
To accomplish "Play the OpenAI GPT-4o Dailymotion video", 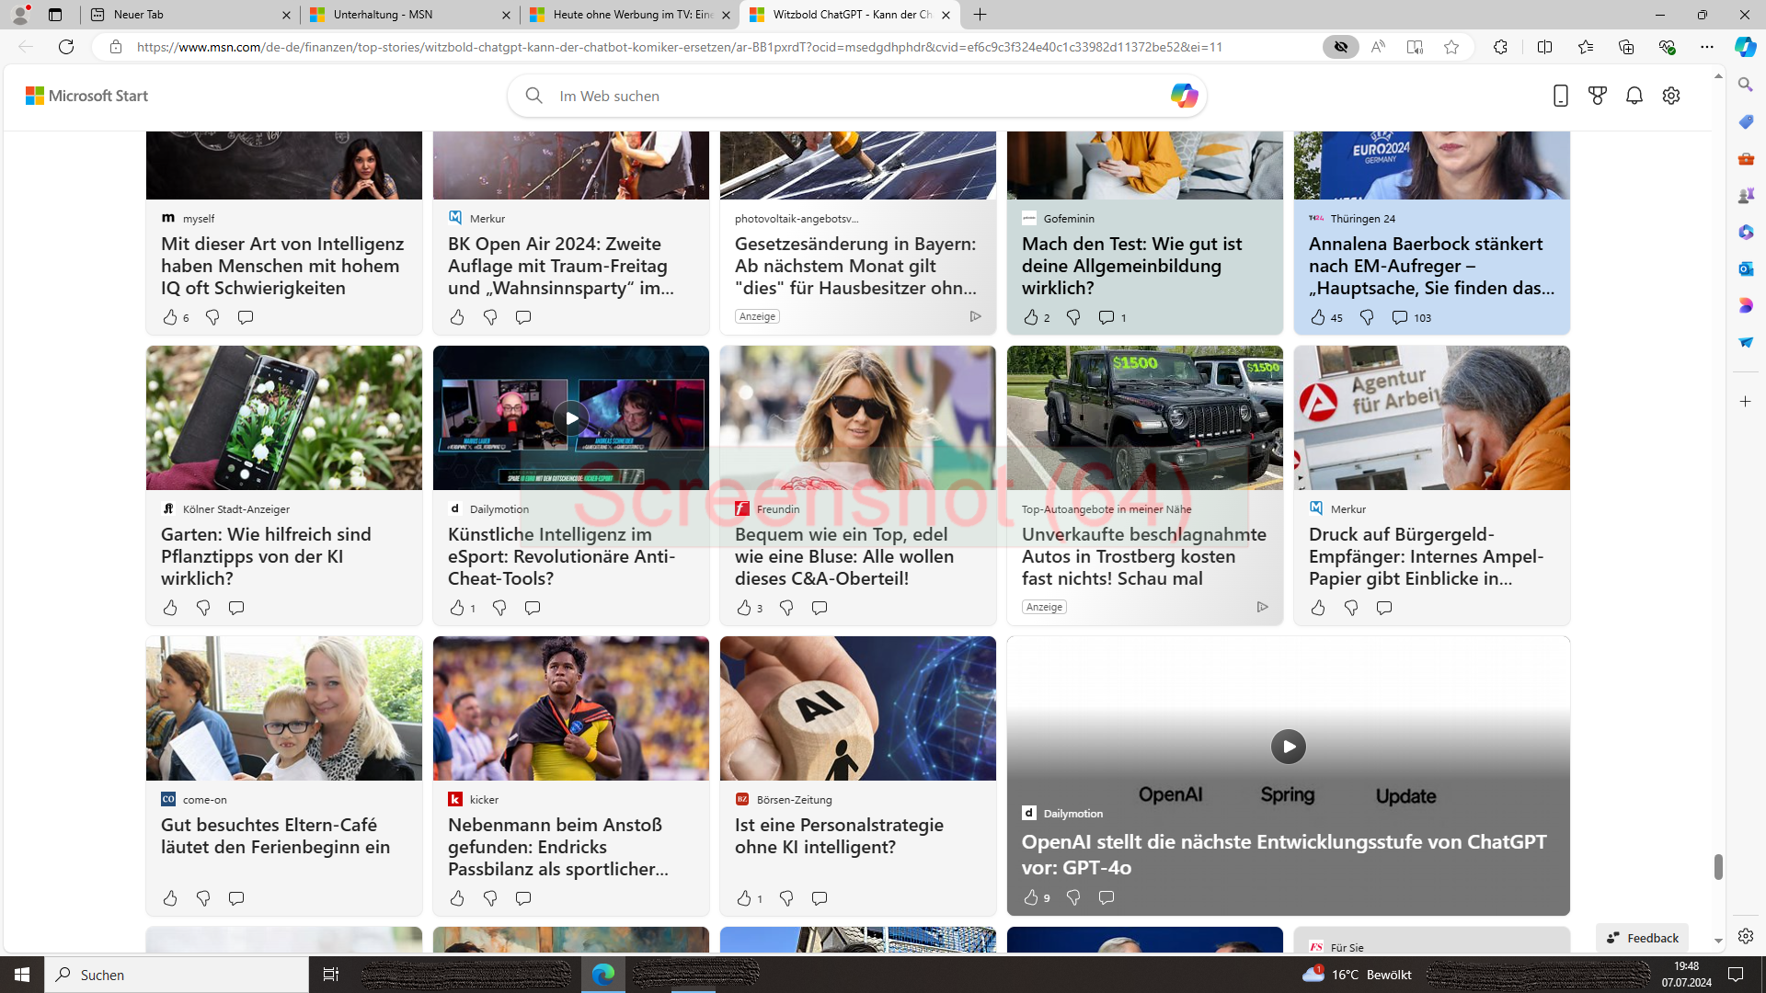I will tap(1288, 747).
